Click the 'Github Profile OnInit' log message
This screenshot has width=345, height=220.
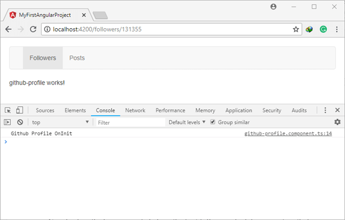tap(41, 133)
